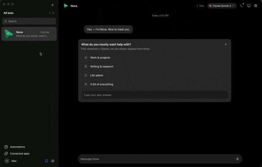Screen dimensions: 262x167
Task: Click the plus icon to add a new bot
Action: click(52, 5)
